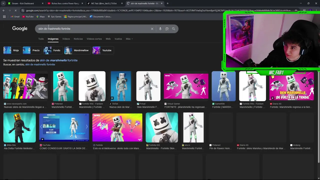Select the Web results tab
This screenshot has width=320, height=180.
click(x=108, y=39)
